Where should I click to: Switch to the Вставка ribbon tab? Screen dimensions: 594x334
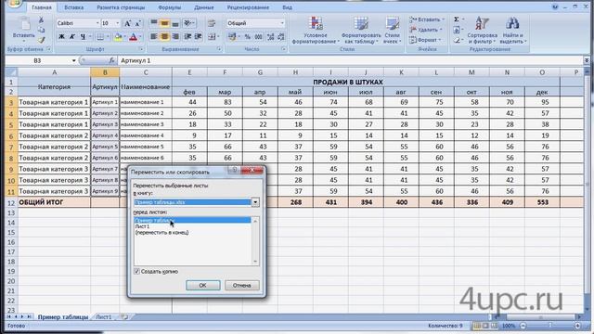click(x=74, y=7)
